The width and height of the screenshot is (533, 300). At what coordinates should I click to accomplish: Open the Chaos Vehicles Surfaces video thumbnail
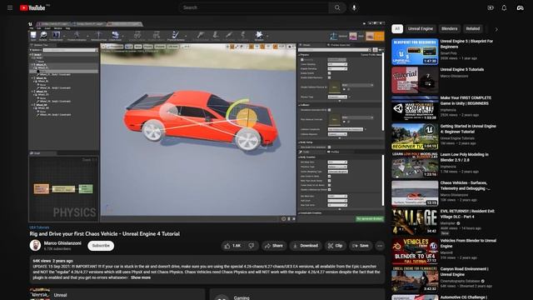[x=415, y=193]
